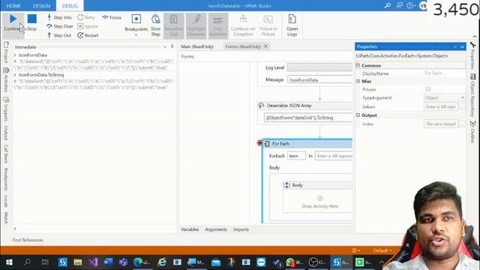Select the Forms (ReadOnly) document tab
Screen dimensions: 480x270
tap(243, 46)
